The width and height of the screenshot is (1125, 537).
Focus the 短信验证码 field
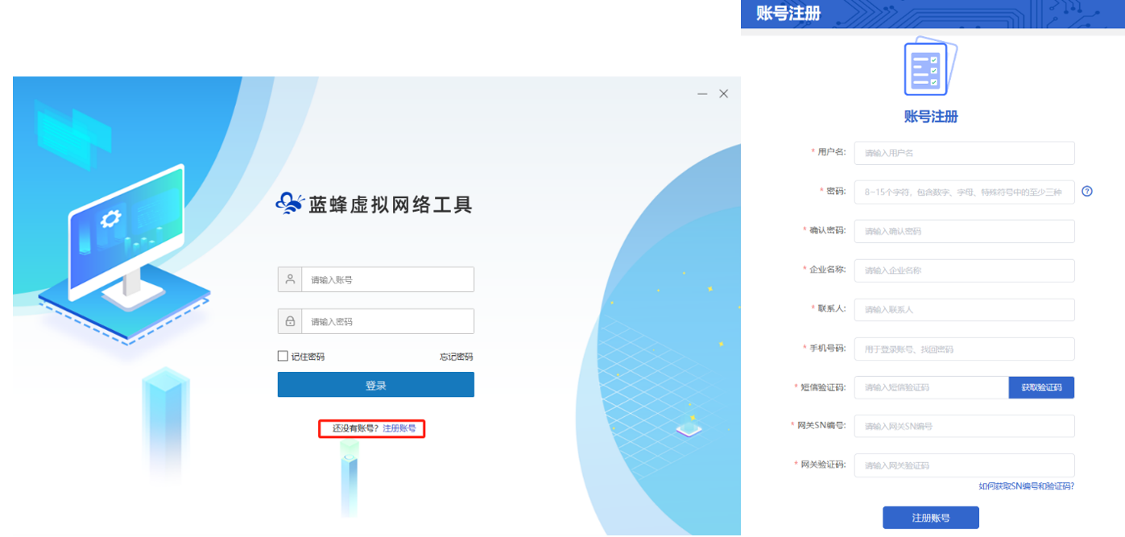point(932,387)
